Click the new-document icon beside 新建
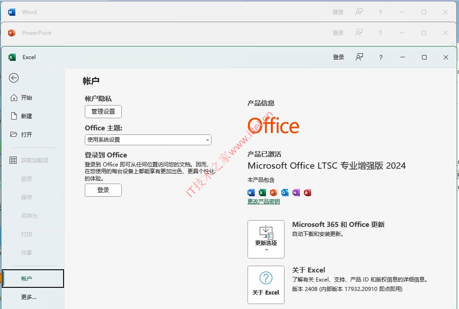This screenshot has height=309, width=459. [x=14, y=116]
